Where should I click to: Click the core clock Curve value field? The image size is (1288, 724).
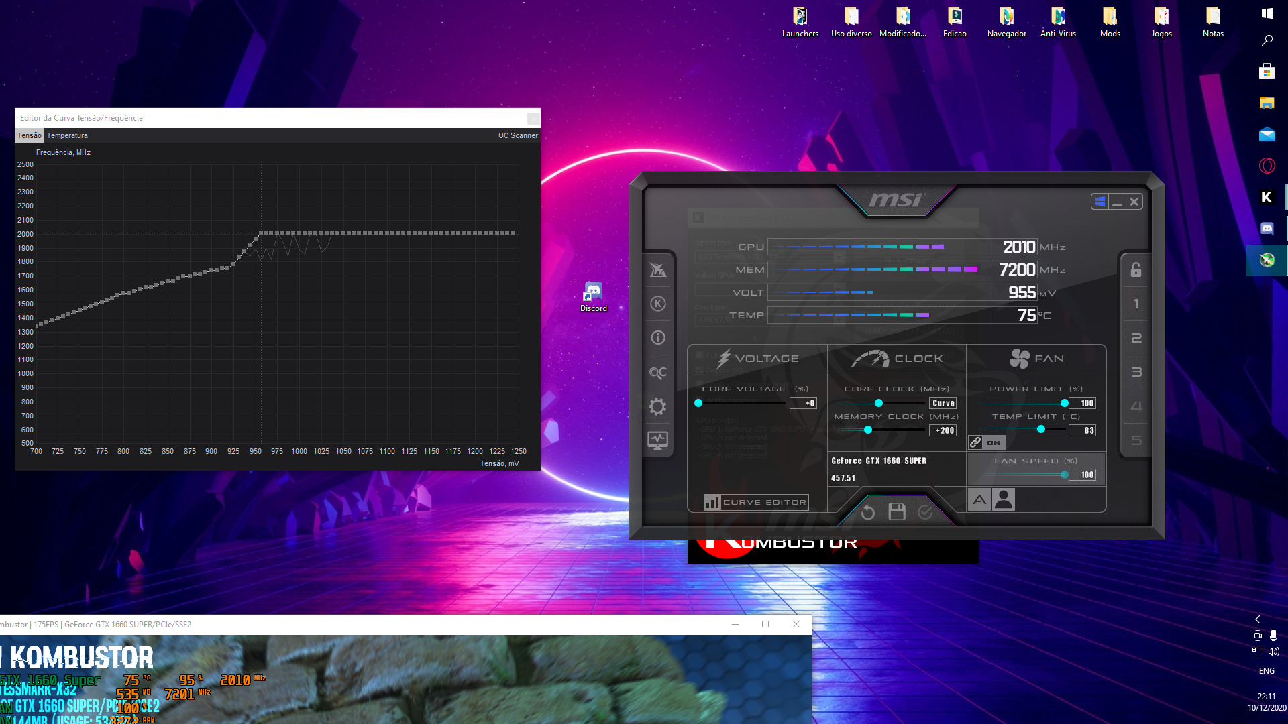943,403
